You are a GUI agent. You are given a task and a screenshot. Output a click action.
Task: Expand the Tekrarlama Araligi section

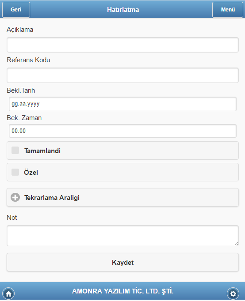tap(122, 197)
